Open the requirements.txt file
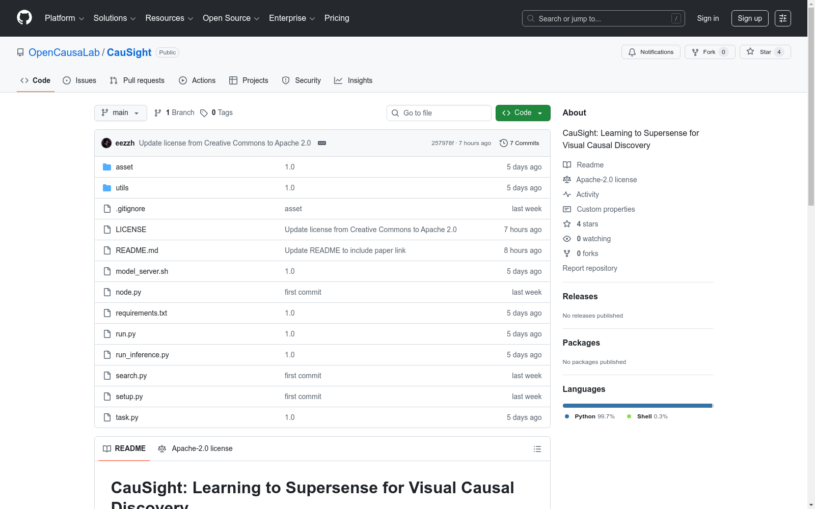 (x=141, y=313)
